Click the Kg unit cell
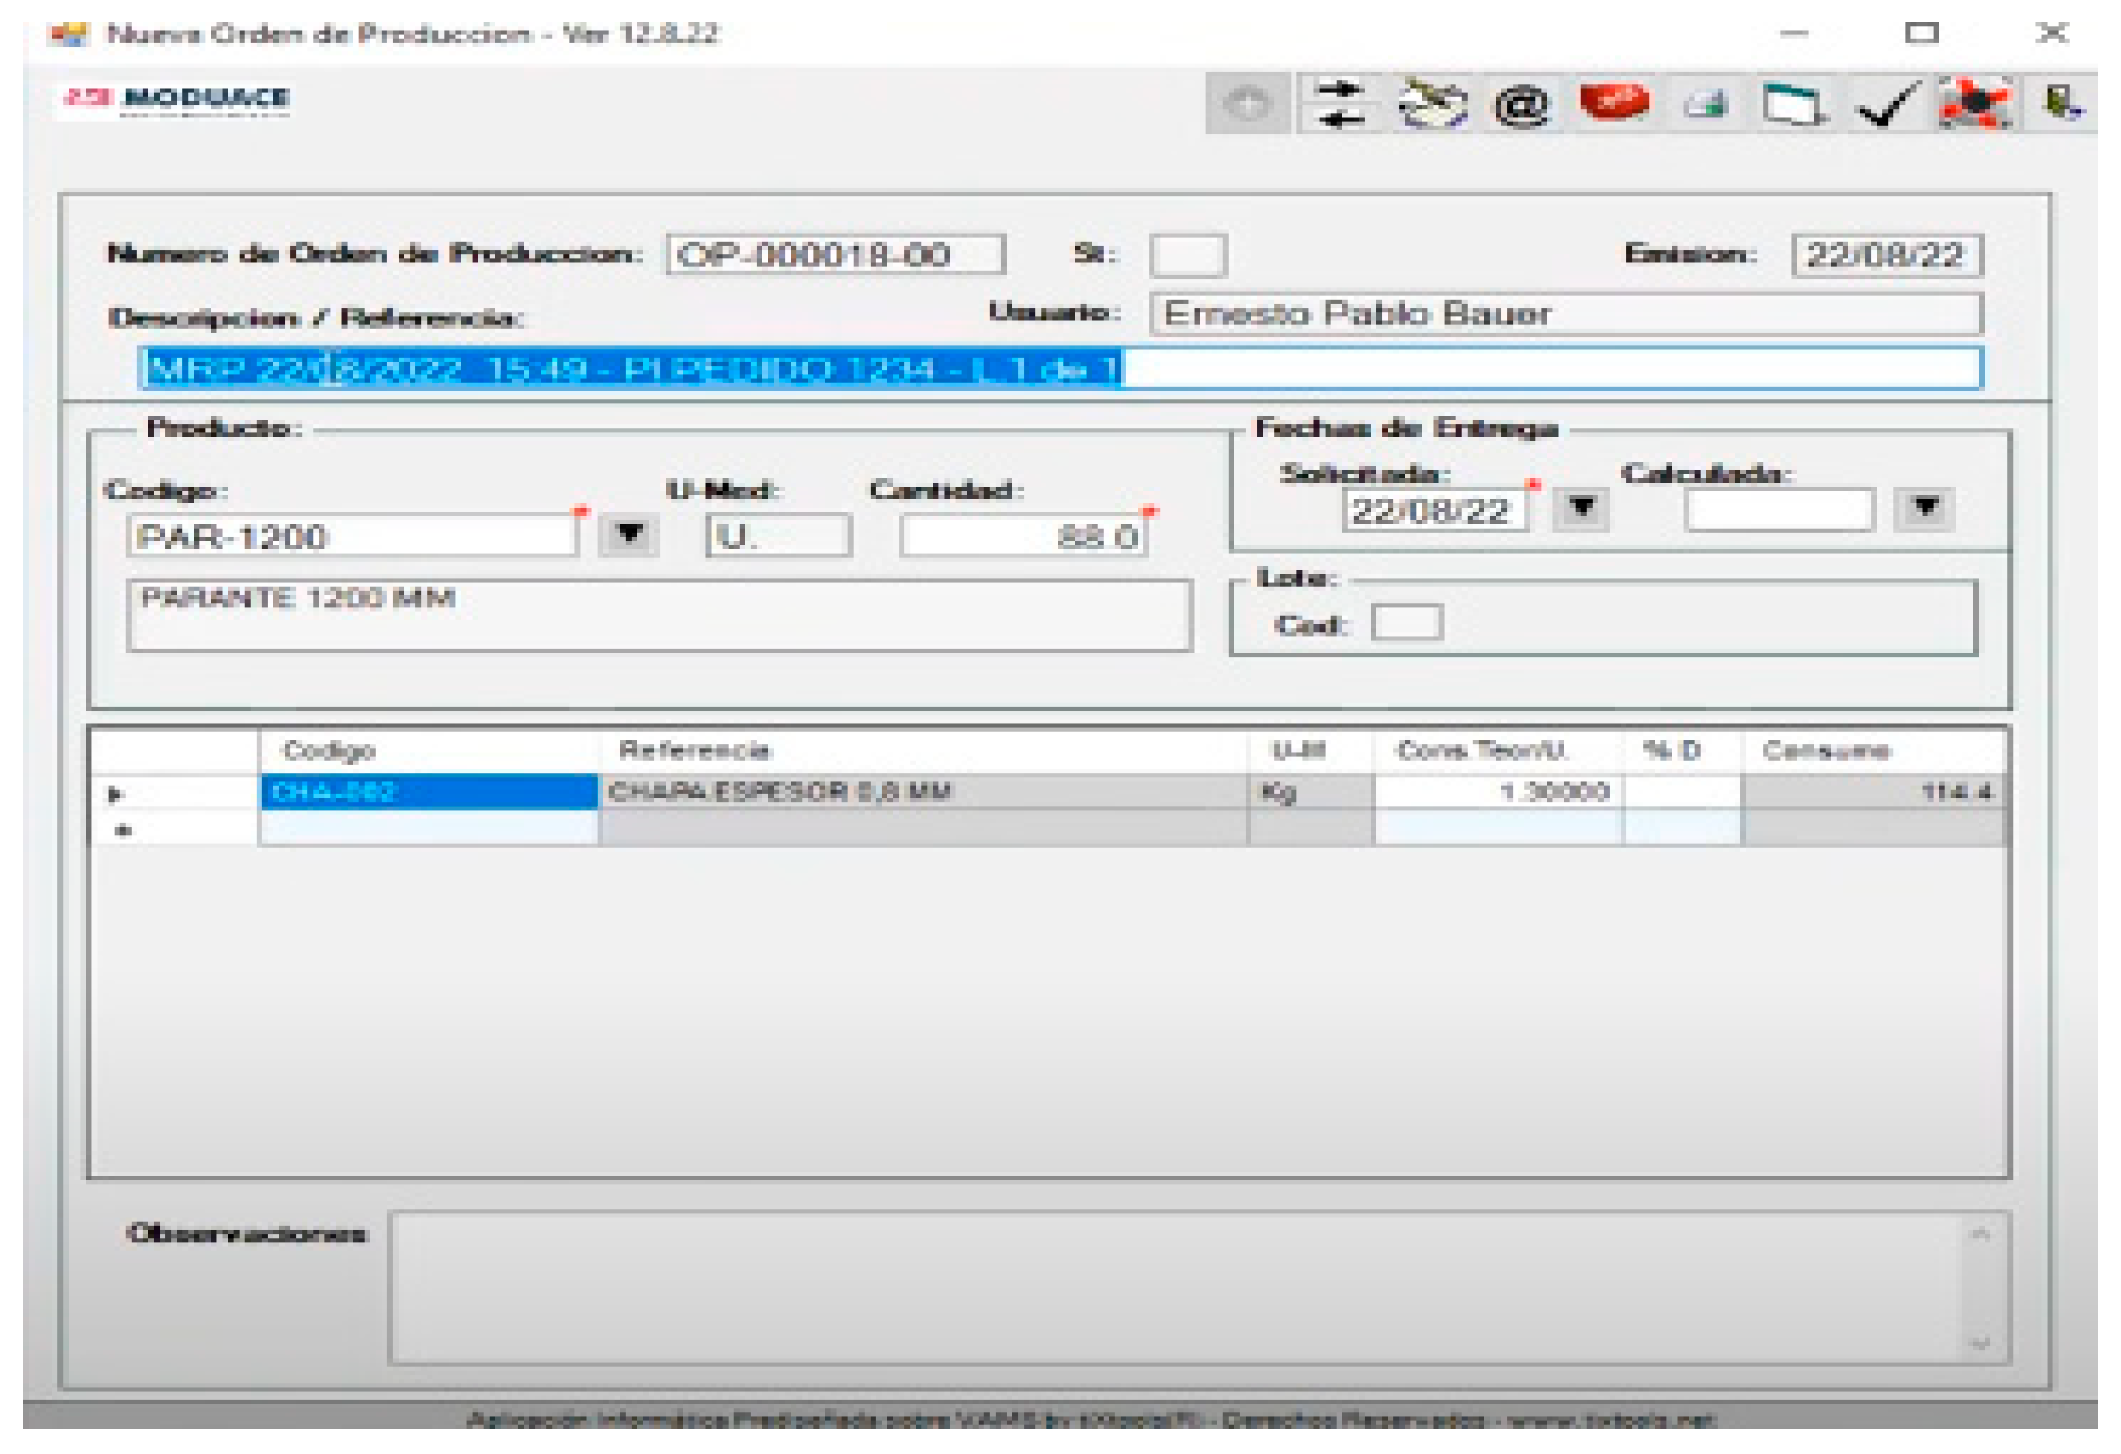This screenshot has height=1454, width=2121. coord(1310,792)
